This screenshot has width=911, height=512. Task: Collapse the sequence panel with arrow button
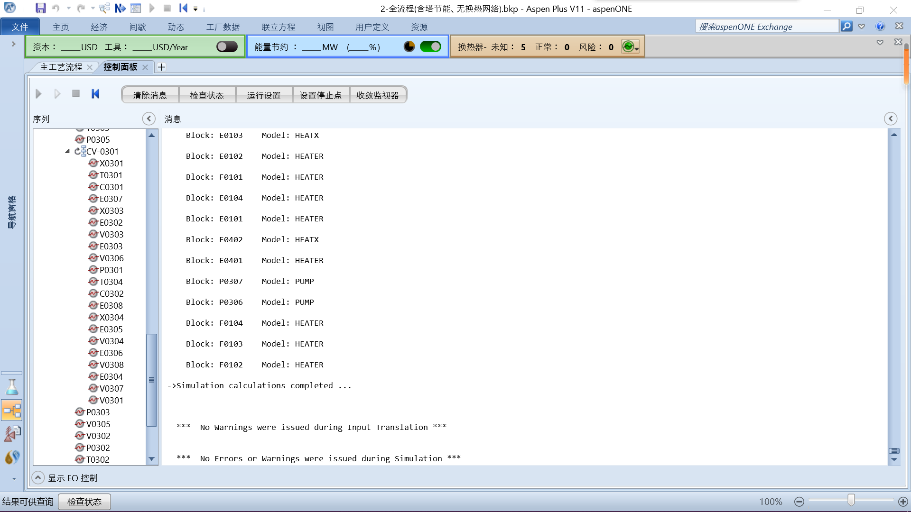tap(149, 119)
